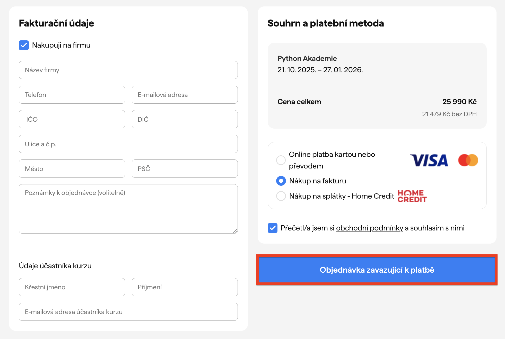Select the 'DIČ' input box
This screenshot has width=505, height=339.
coord(185,119)
